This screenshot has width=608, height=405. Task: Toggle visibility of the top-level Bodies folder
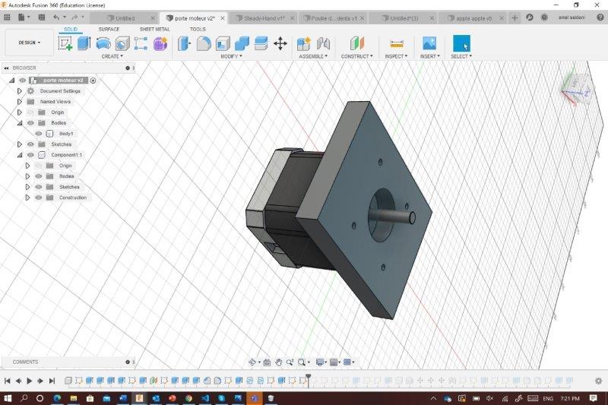(30, 123)
